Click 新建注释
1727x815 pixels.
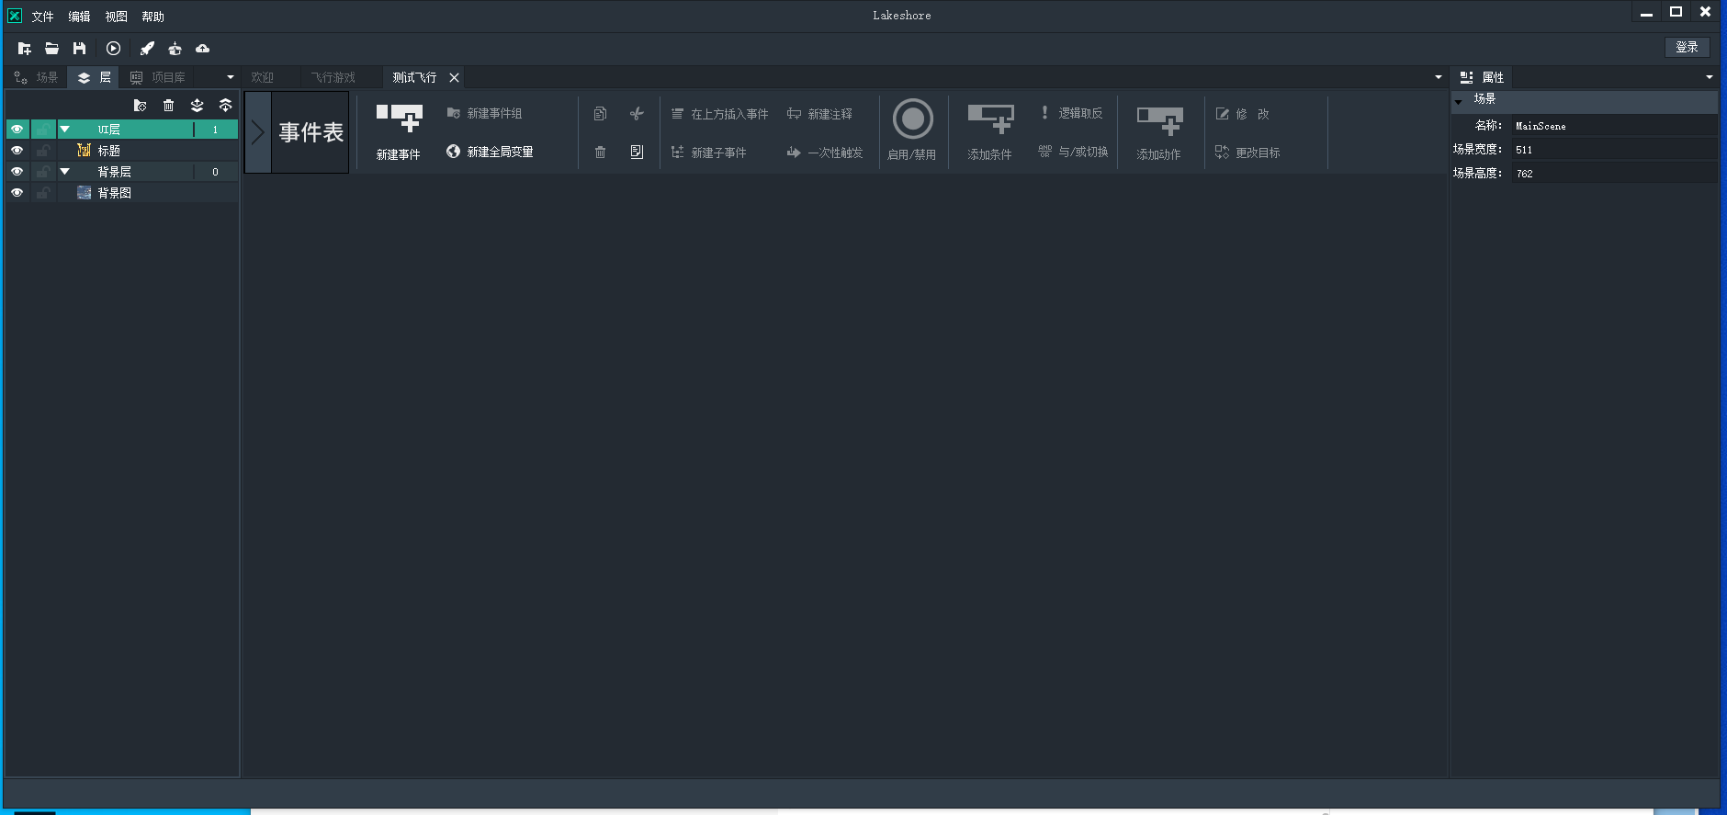click(819, 114)
